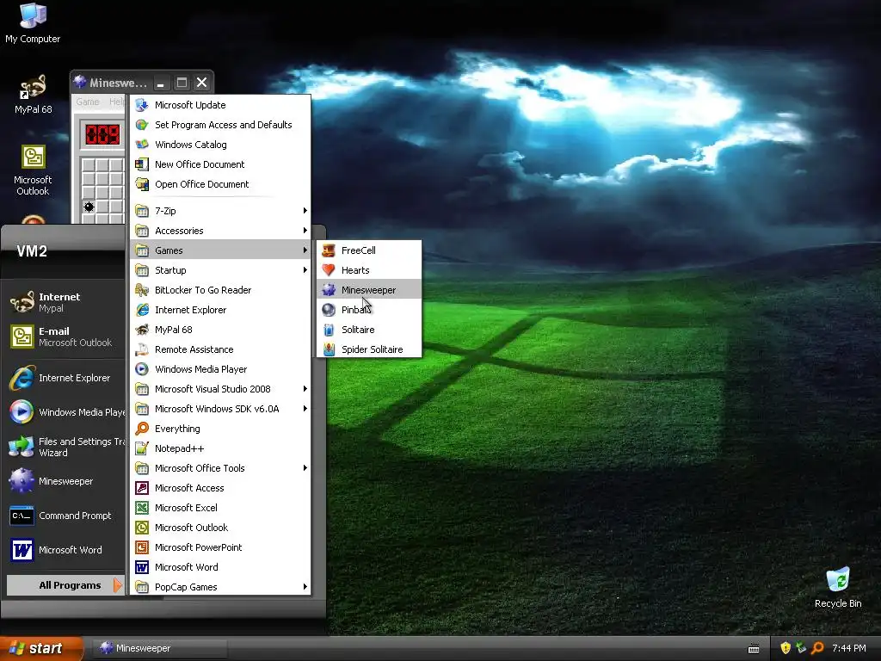Click the security shield tray icon
Image resolution: width=881 pixels, height=661 pixels.
(x=786, y=648)
